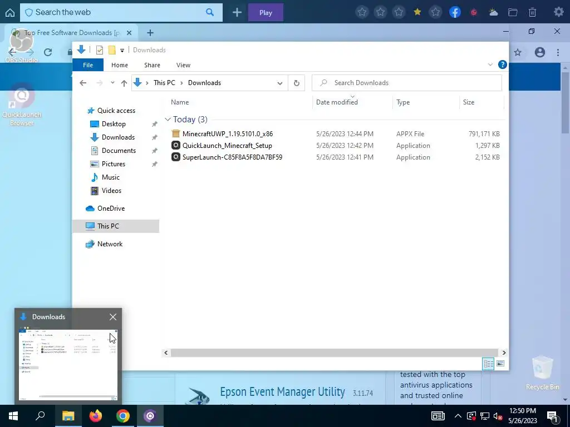This screenshot has height=427, width=570.
Task: Open the address bar history dropdown
Action: point(280,83)
